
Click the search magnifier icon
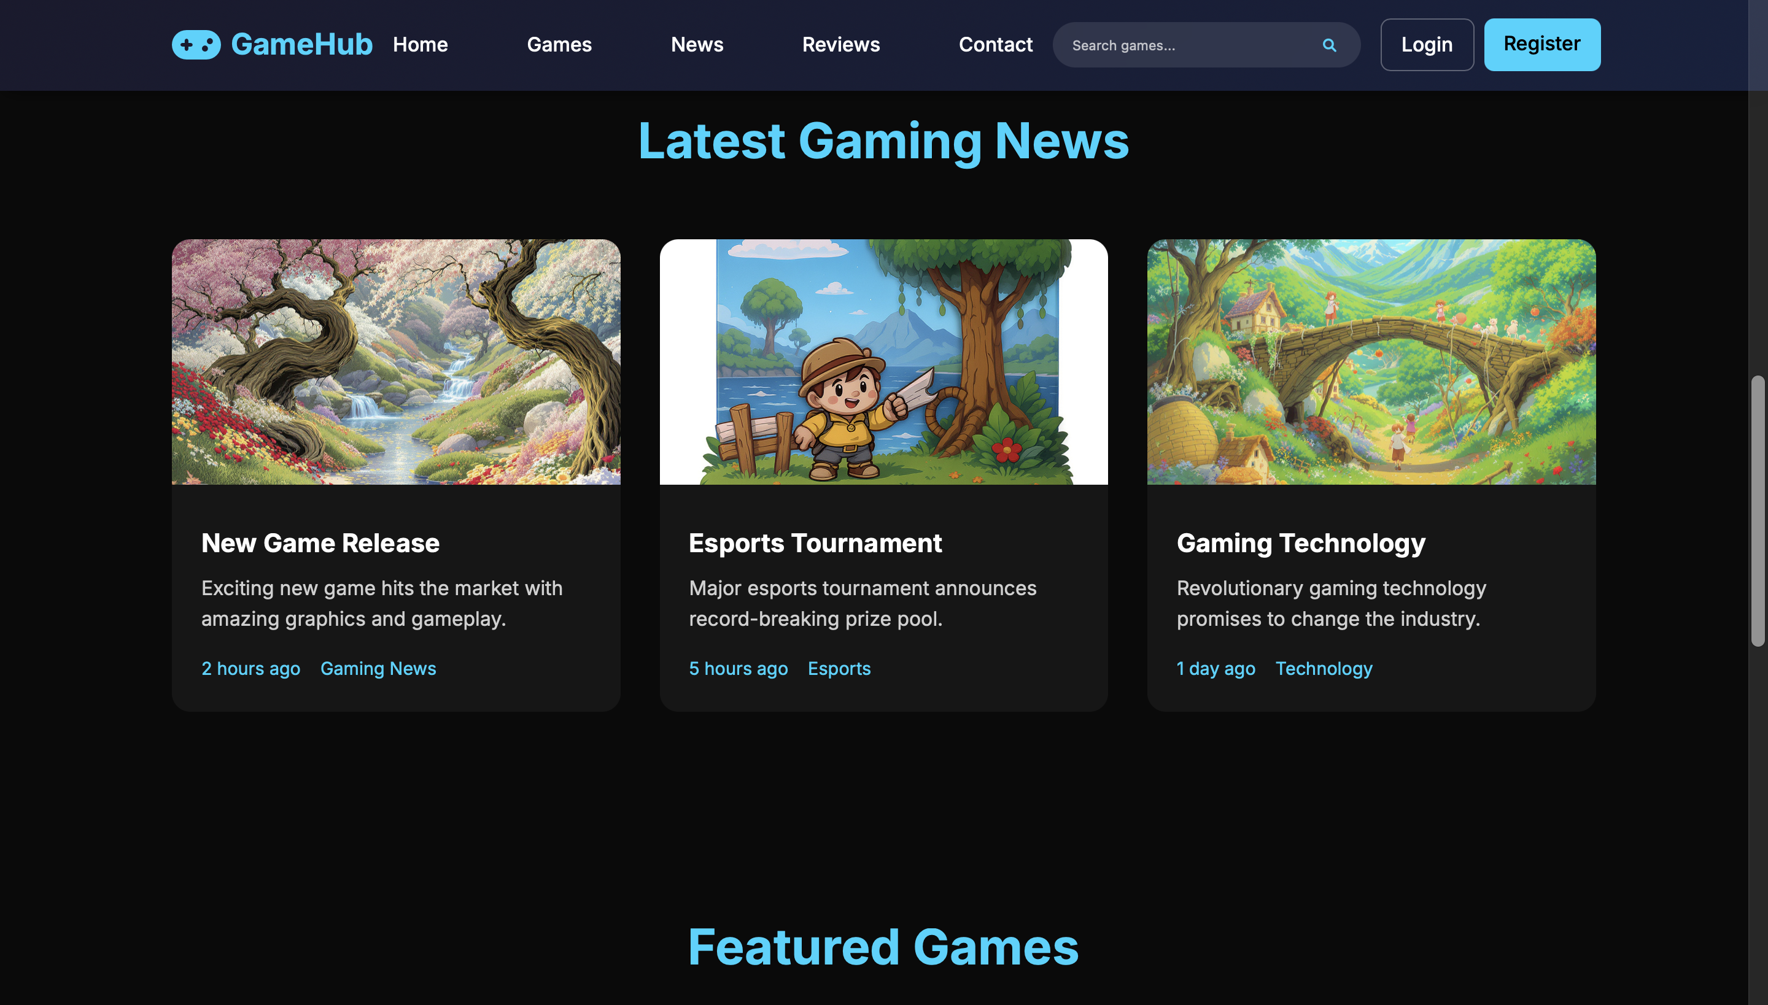click(x=1328, y=45)
